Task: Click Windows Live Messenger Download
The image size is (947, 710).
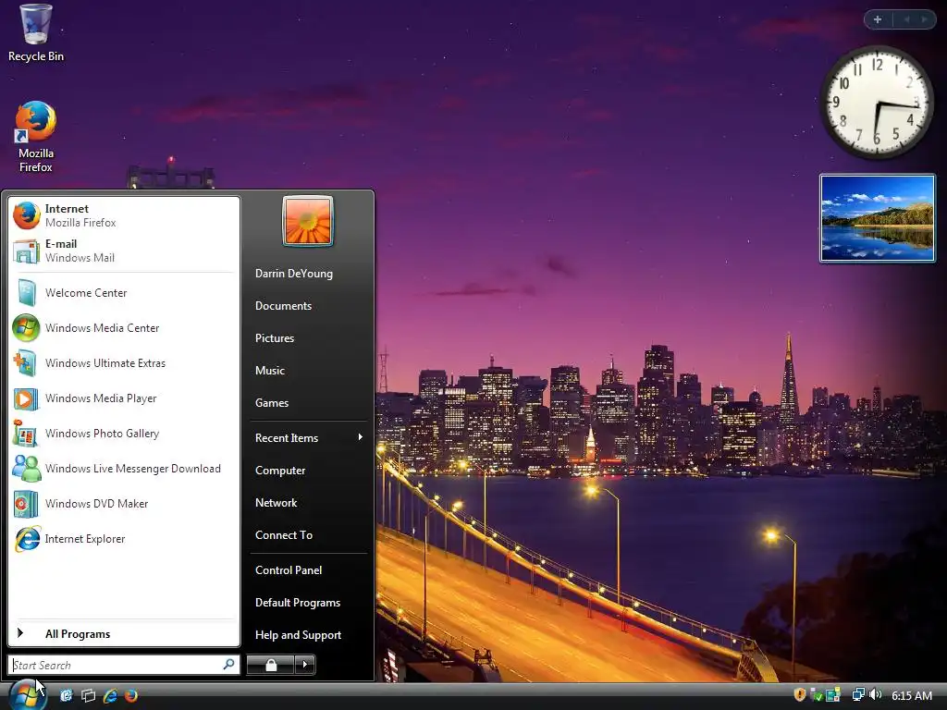Action: (x=124, y=469)
